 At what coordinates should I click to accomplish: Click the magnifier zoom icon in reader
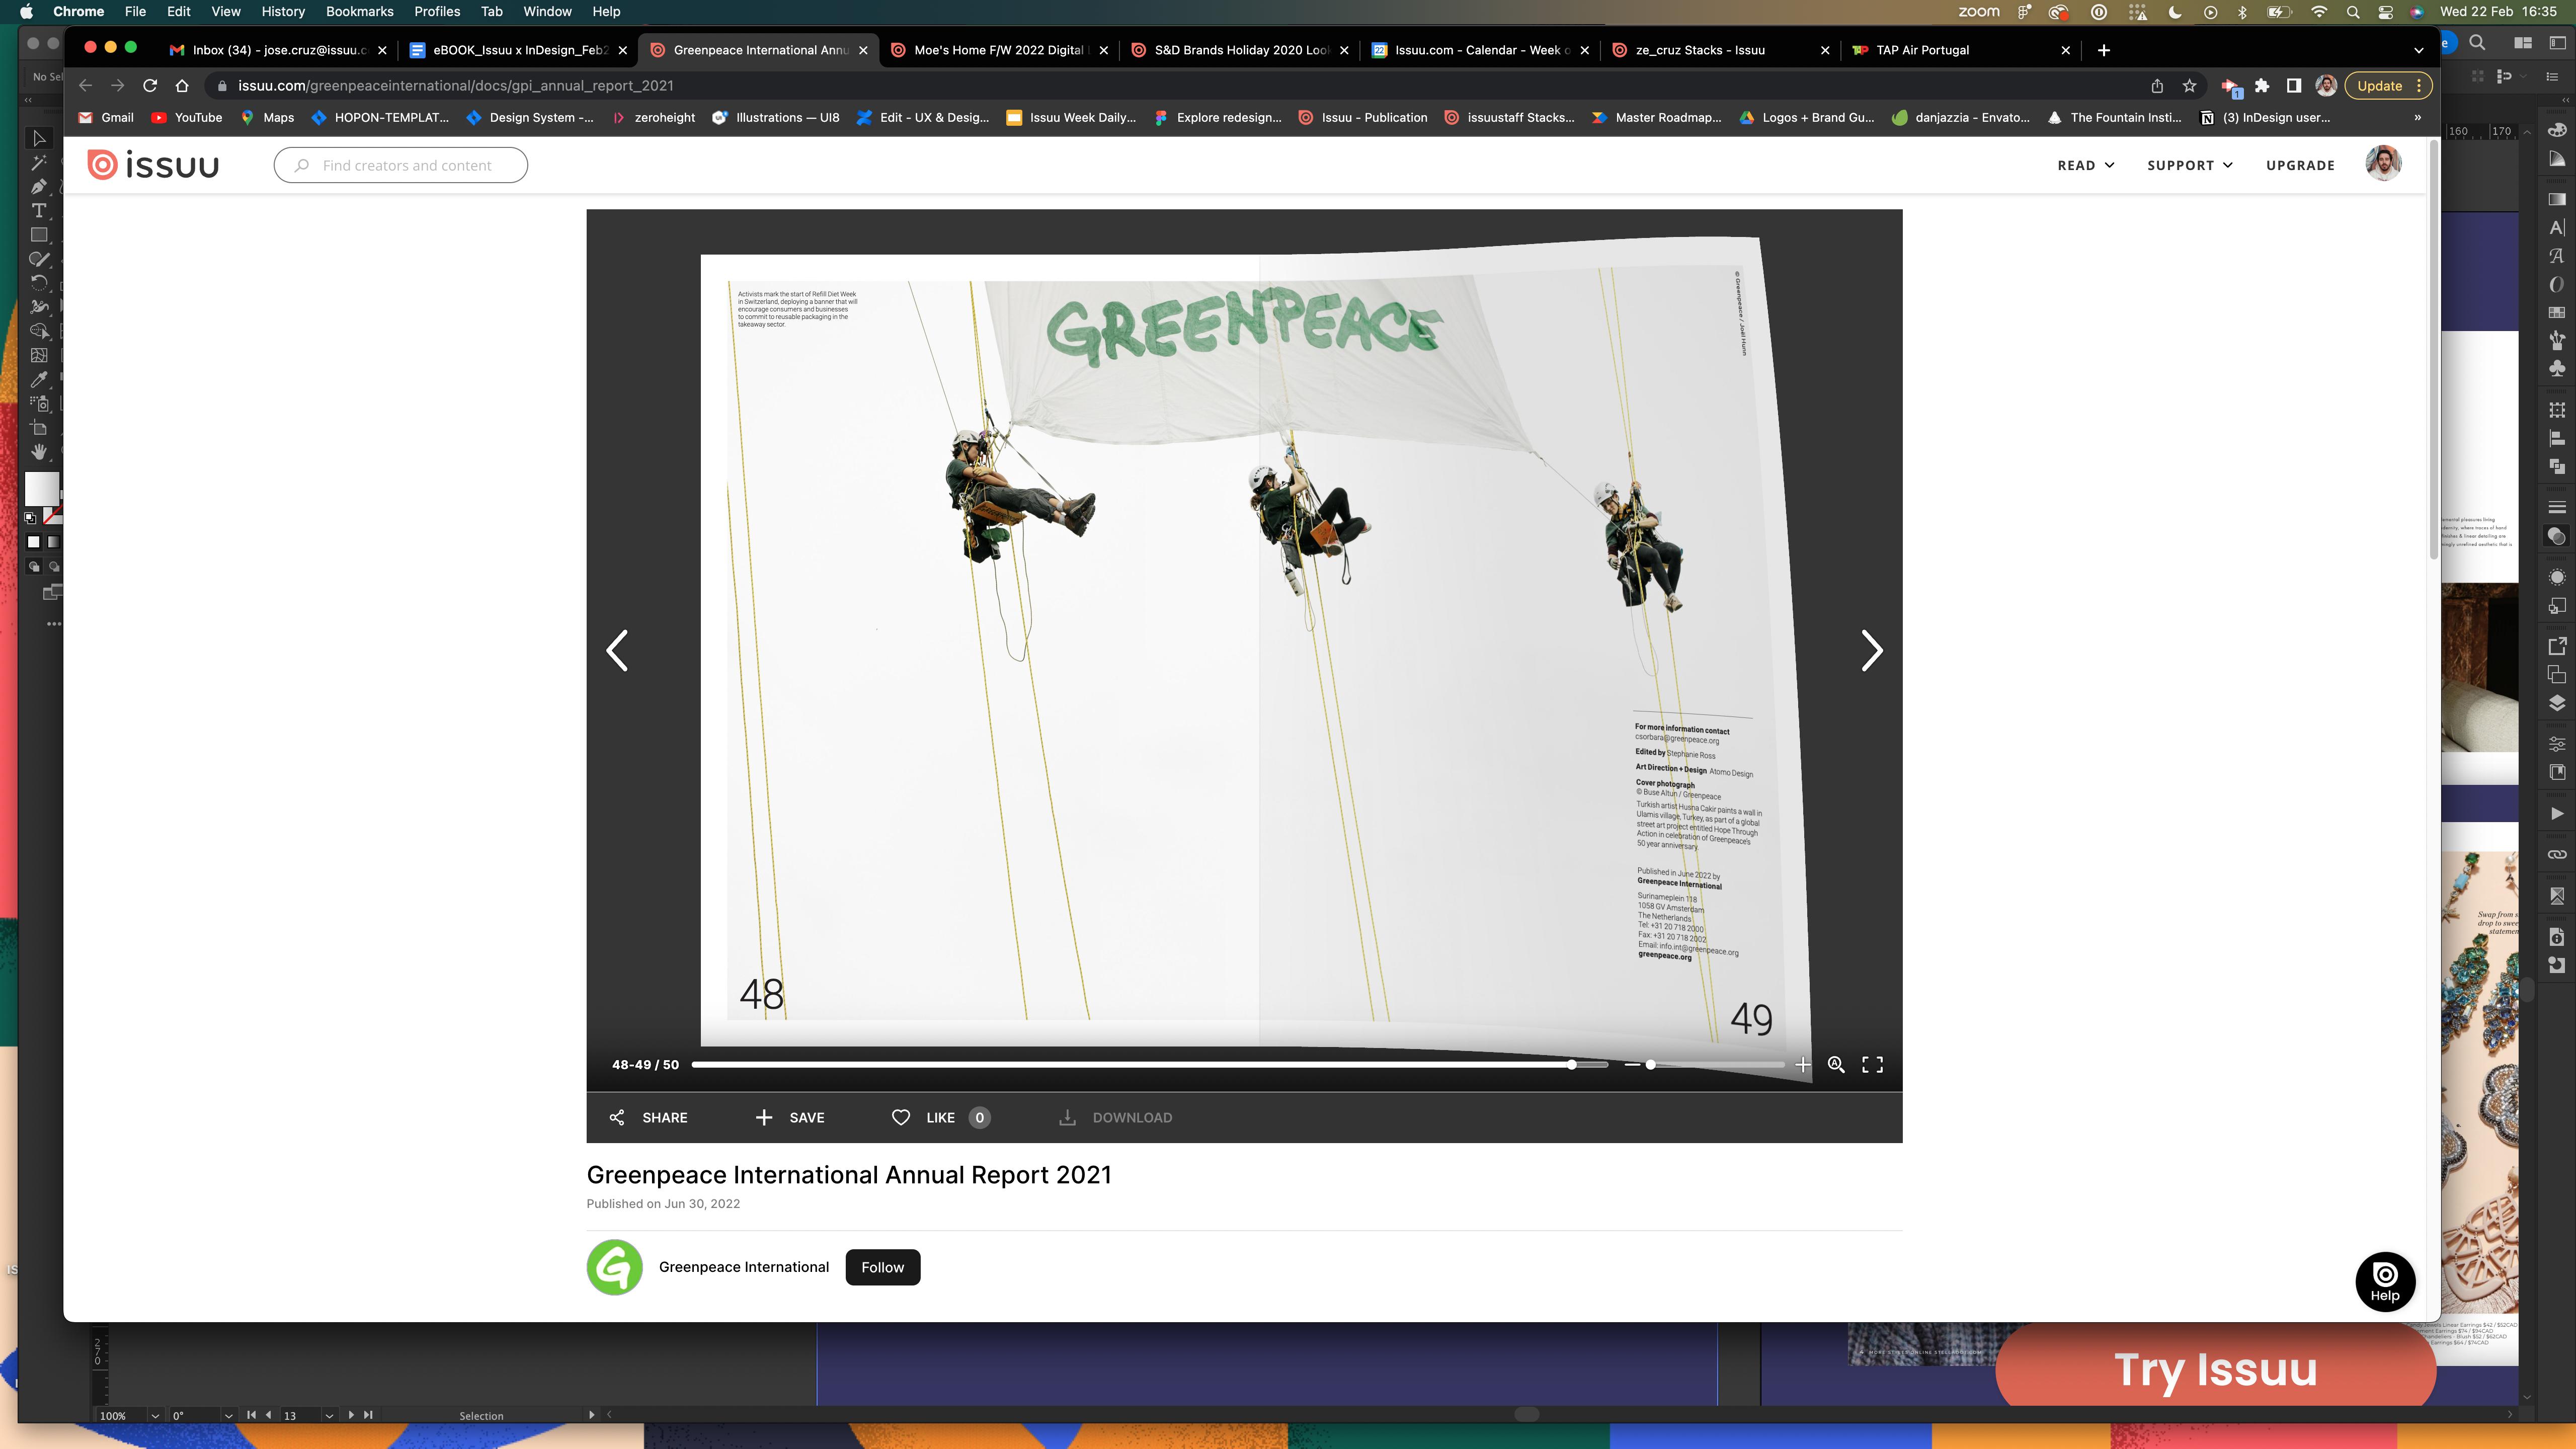(x=1836, y=1065)
